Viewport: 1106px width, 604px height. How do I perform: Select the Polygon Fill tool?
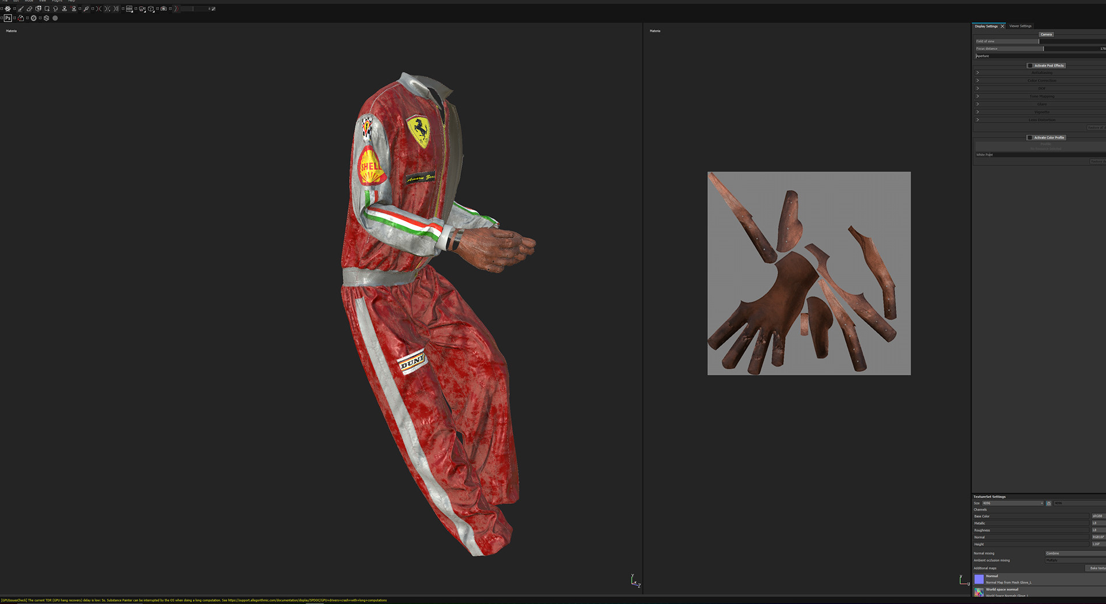click(x=47, y=9)
